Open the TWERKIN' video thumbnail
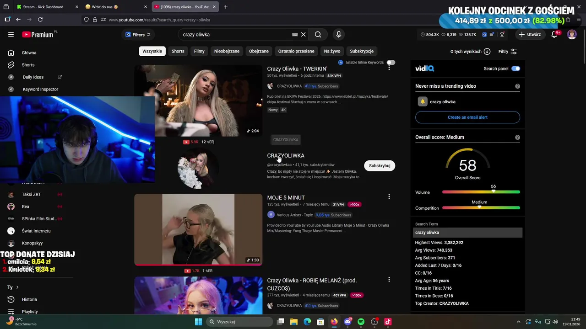 pyautogui.click(x=198, y=101)
